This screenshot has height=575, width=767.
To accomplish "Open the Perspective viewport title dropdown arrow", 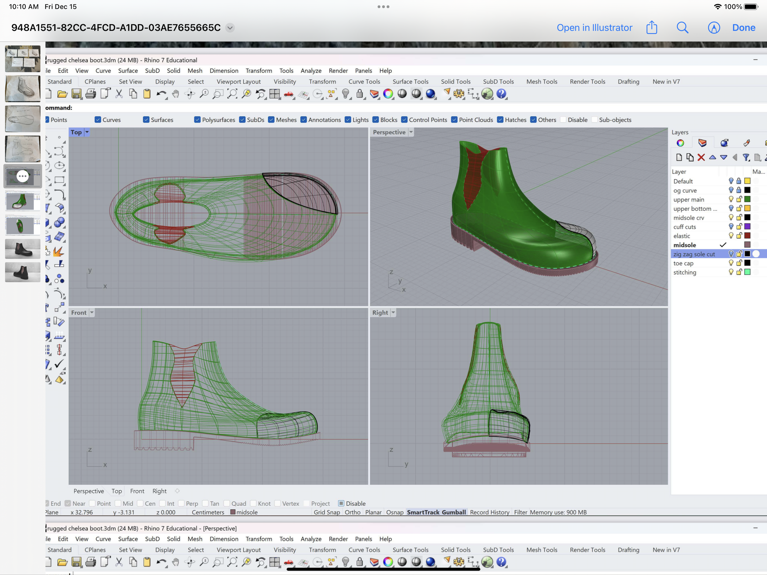I will pyautogui.click(x=411, y=132).
